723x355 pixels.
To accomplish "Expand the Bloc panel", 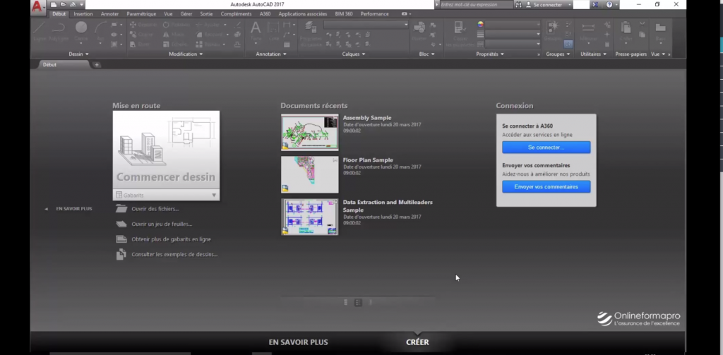I will pos(426,54).
